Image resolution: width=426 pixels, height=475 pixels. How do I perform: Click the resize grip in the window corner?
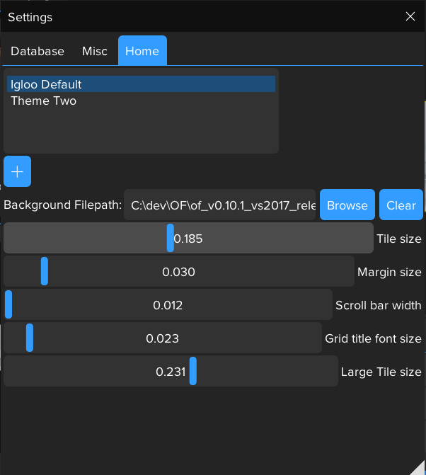click(418, 467)
